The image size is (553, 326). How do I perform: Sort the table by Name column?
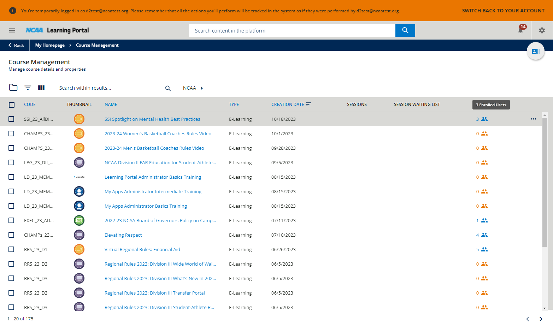111,104
